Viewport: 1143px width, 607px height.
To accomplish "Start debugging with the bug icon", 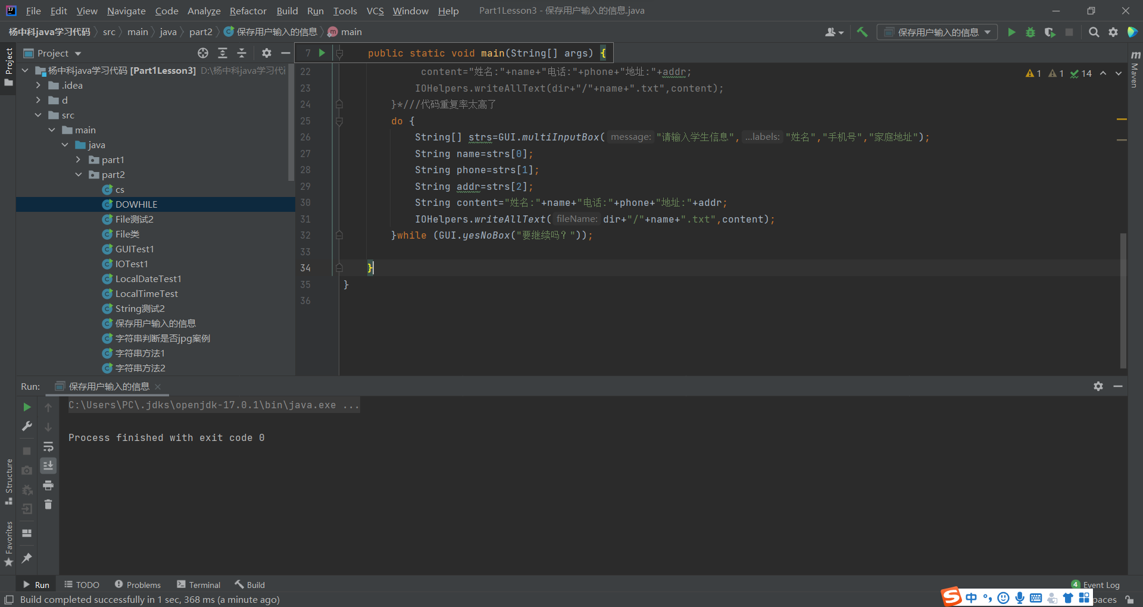I will click(1030, 32).
